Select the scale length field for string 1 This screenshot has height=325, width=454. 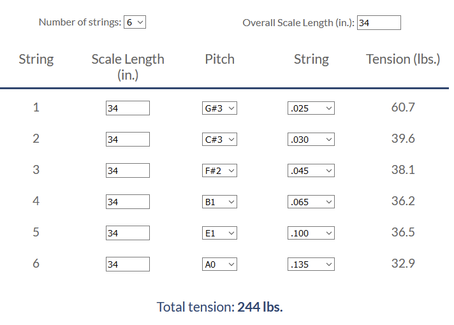[128, 108]
